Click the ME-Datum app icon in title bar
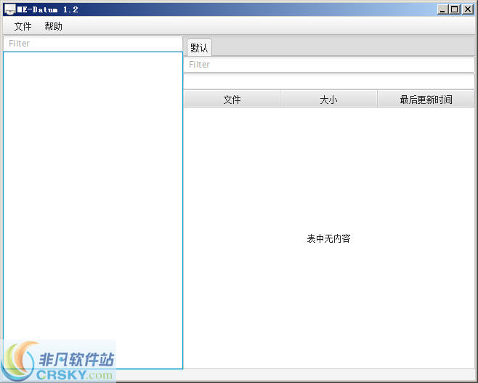478x383 pixels. click(9, 9)
